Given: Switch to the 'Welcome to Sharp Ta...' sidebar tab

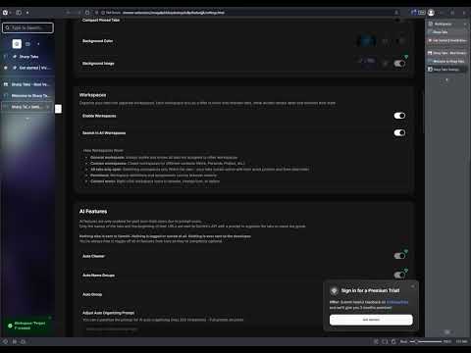Looking at the screenshot, I should pyautogui.click(x=27, y=96).
